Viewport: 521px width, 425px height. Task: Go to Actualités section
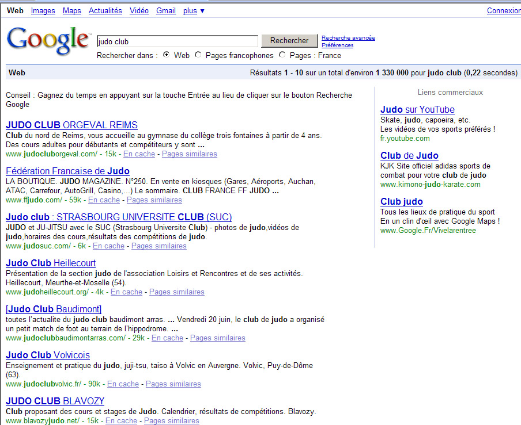point(105,10)
